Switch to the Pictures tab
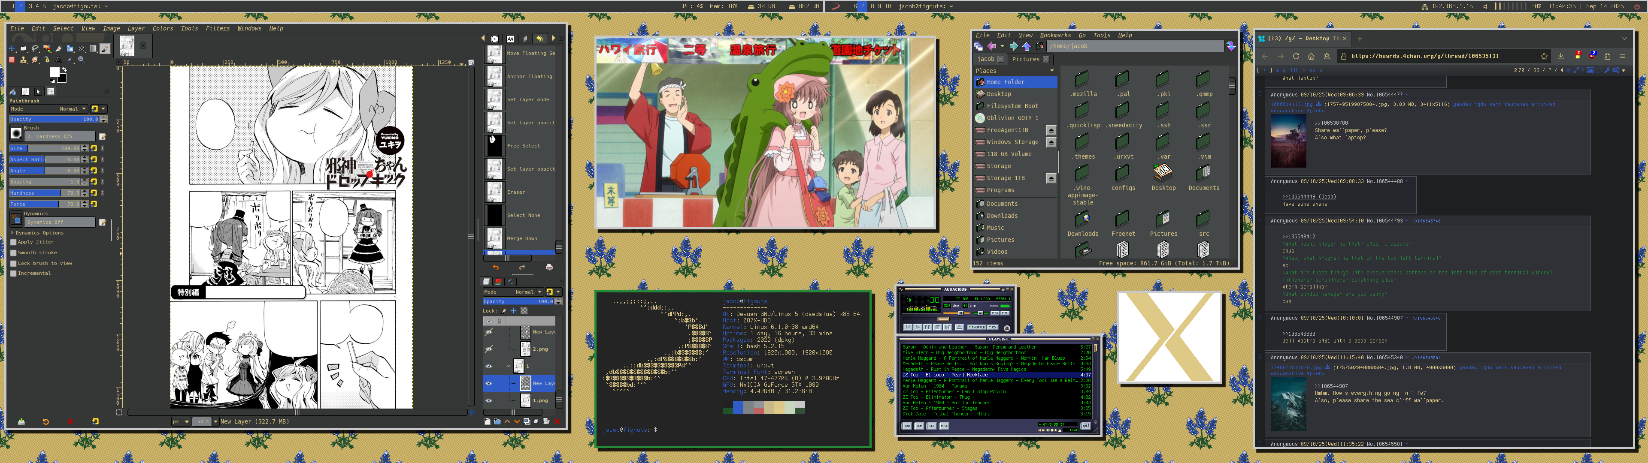This screenshot has height=463, width=1648. [x=1026, y=59]
